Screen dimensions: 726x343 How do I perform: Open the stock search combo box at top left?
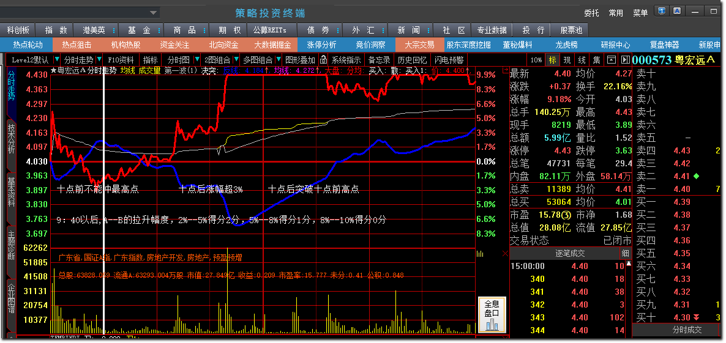[x=80, y=12]
